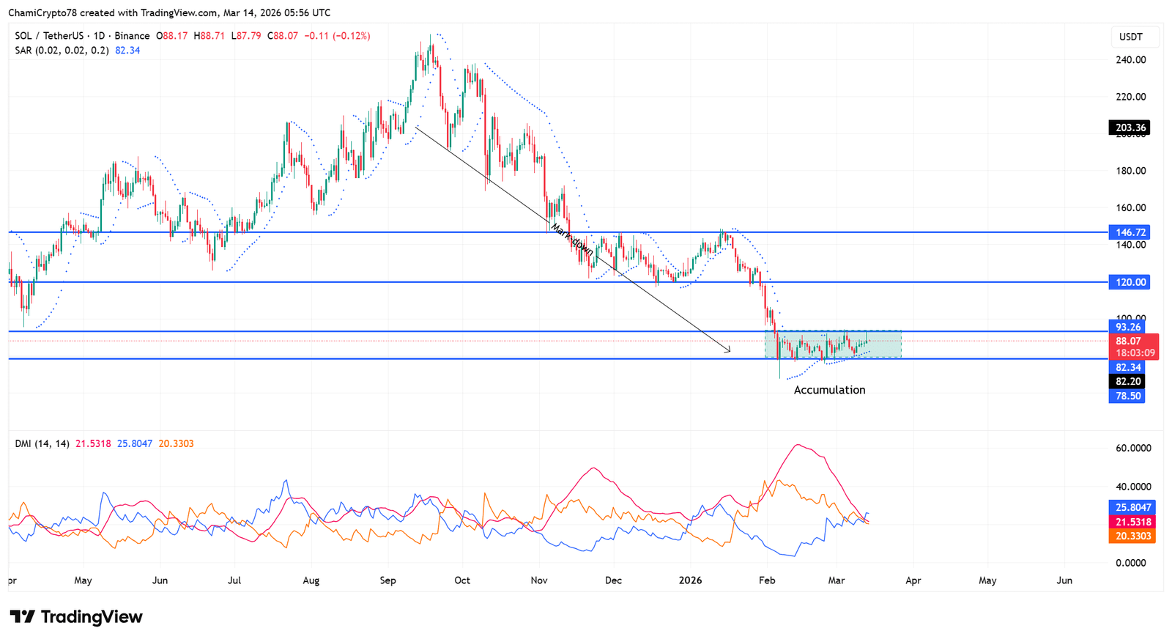Click the Mark-down trend line label
The width and height of the screenshot is (1172, 642).
click(x=572, y=238)
